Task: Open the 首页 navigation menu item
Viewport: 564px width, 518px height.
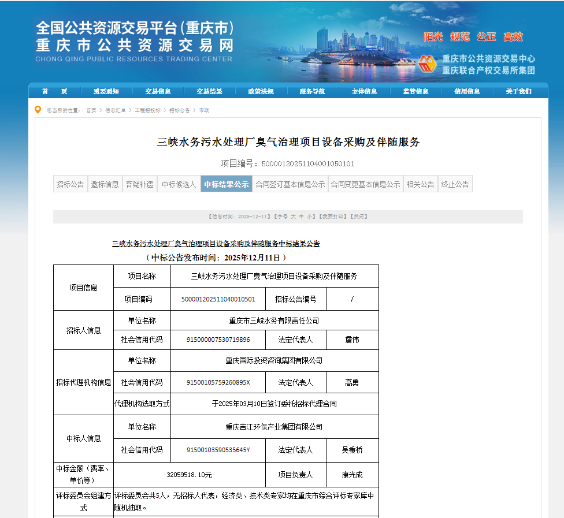Action: click(x=54, y=91)
